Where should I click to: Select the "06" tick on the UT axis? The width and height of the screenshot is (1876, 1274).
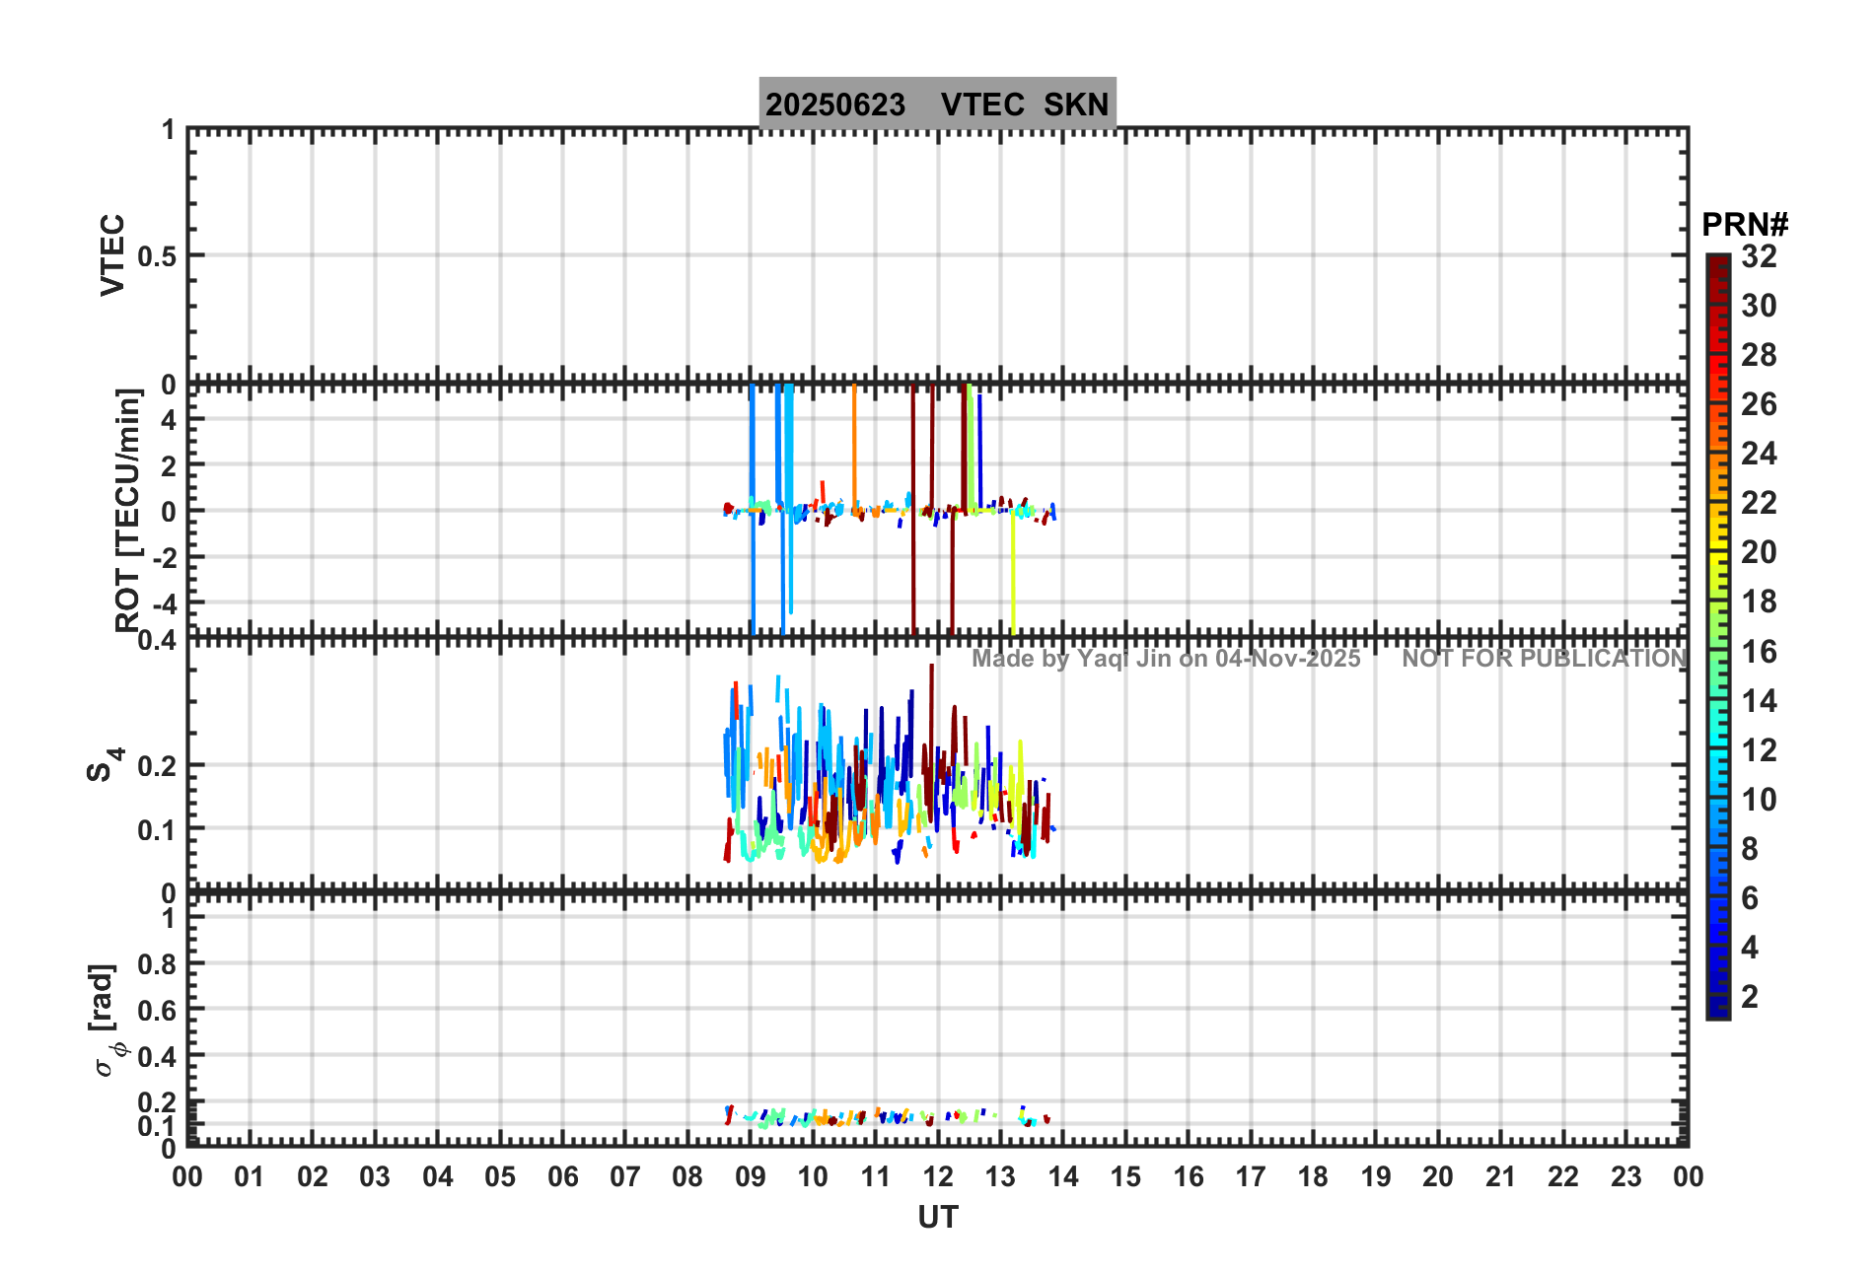[563, 1176]
